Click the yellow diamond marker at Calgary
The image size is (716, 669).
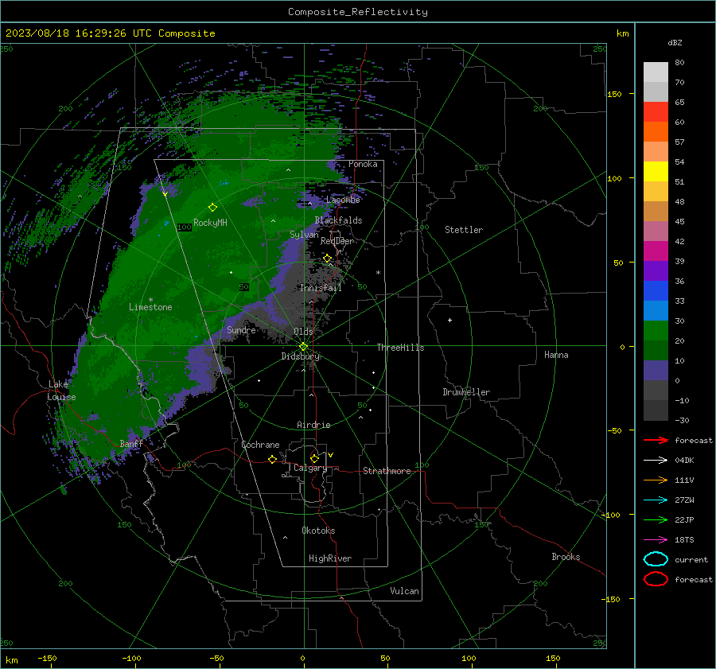(314, 458)
